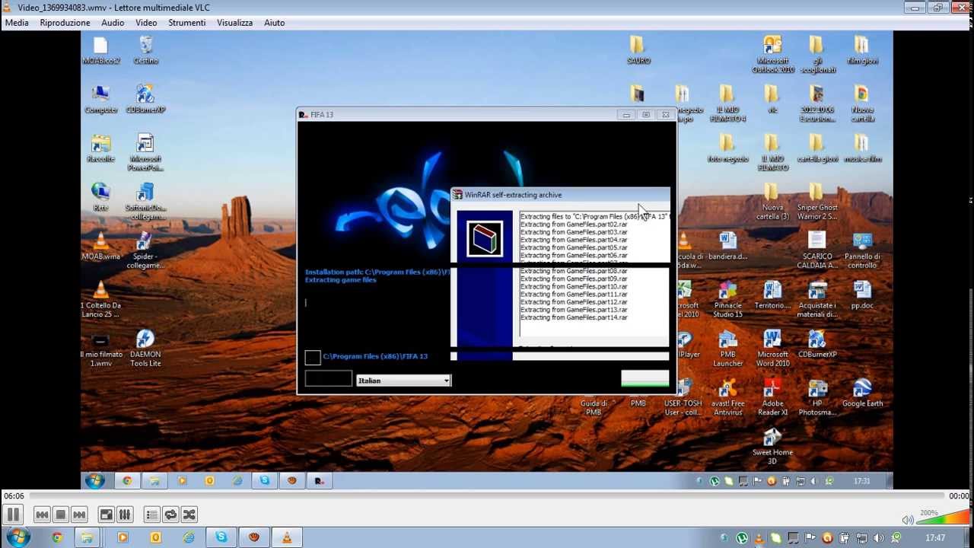Click the 17:47 system clock
974x548 pixels.
[935, 538]
